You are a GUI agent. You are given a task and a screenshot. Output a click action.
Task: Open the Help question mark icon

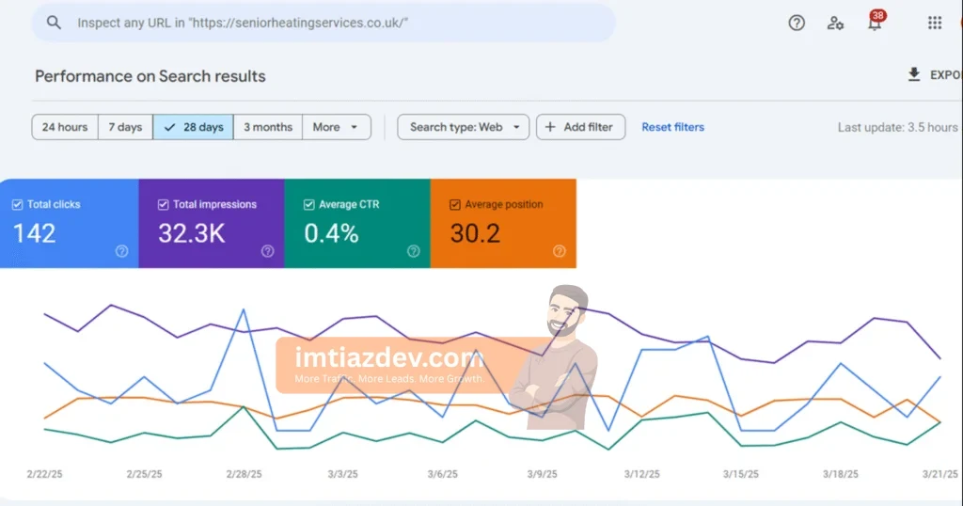point(797,23)
